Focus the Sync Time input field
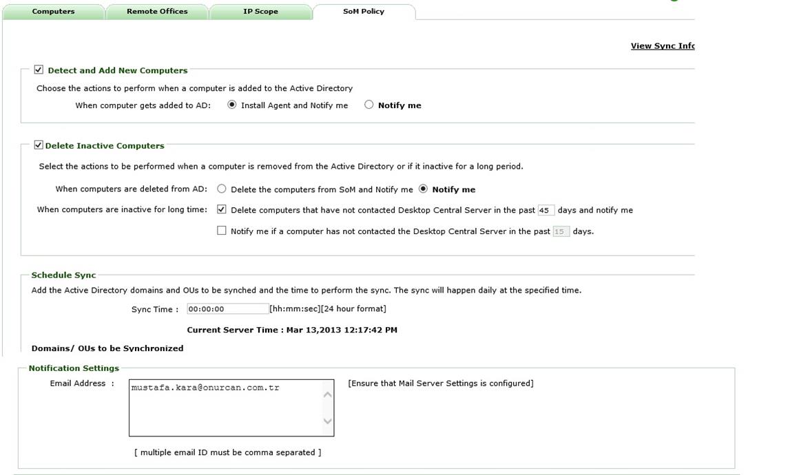The width and height of the screenshot is (788, 475). coord(228,309)
